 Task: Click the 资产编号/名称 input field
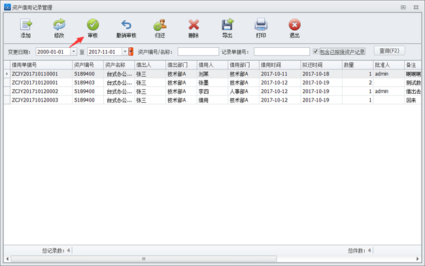click(198, 52)
